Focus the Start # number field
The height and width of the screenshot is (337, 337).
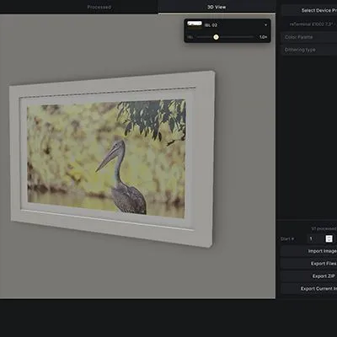[x=316, y=238]
